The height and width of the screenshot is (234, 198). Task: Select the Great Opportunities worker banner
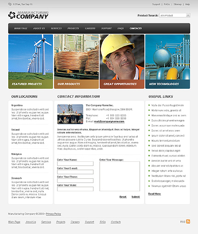(x=122, y=62)
